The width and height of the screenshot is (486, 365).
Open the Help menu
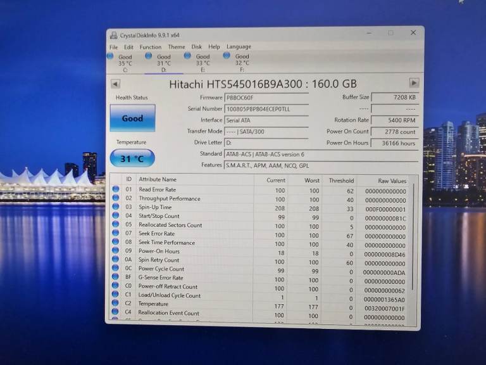click(214, 47)
